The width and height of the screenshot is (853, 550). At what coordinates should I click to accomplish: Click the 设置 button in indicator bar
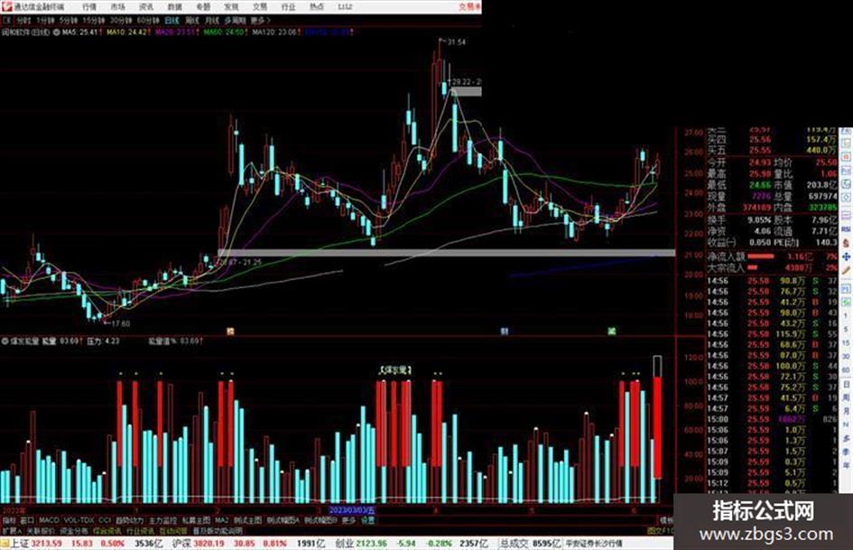coord(368,520)
